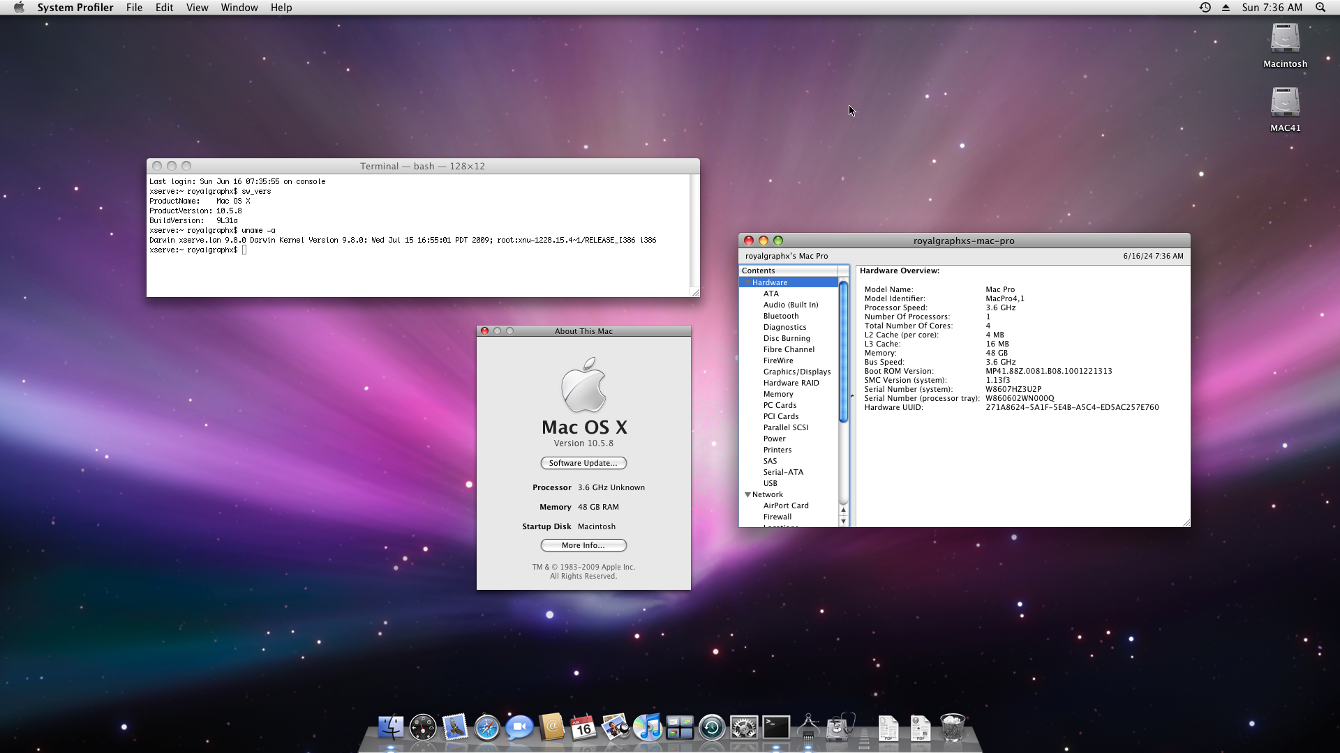Select Serial-ATA in Contents list

(x=783, y=472)
